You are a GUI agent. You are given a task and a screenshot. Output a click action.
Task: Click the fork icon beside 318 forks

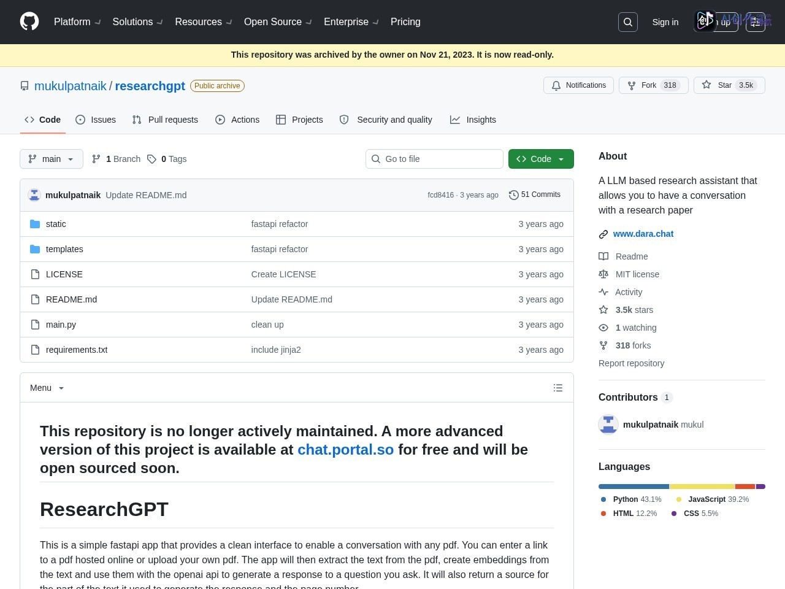pyautogui.click(x=603, y=345)
